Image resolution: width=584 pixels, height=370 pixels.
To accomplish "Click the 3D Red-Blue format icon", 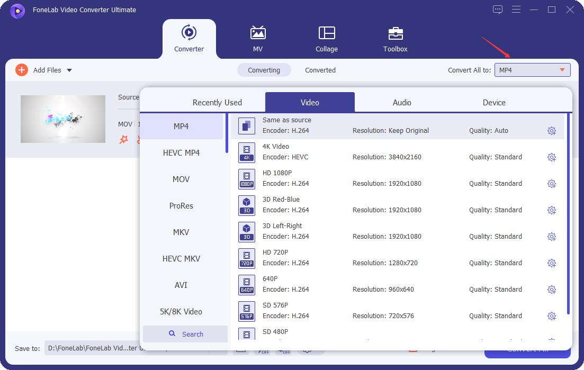I will 247,205.
